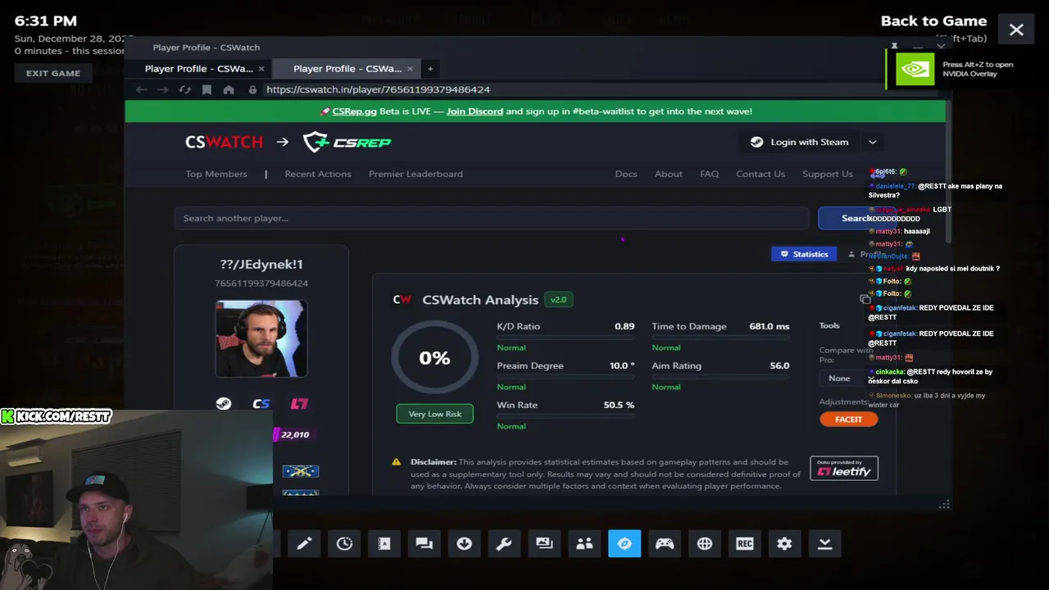Close the first Player Profile browser tab
This screenshot has height=590, width=1049.
pos(261,69)
